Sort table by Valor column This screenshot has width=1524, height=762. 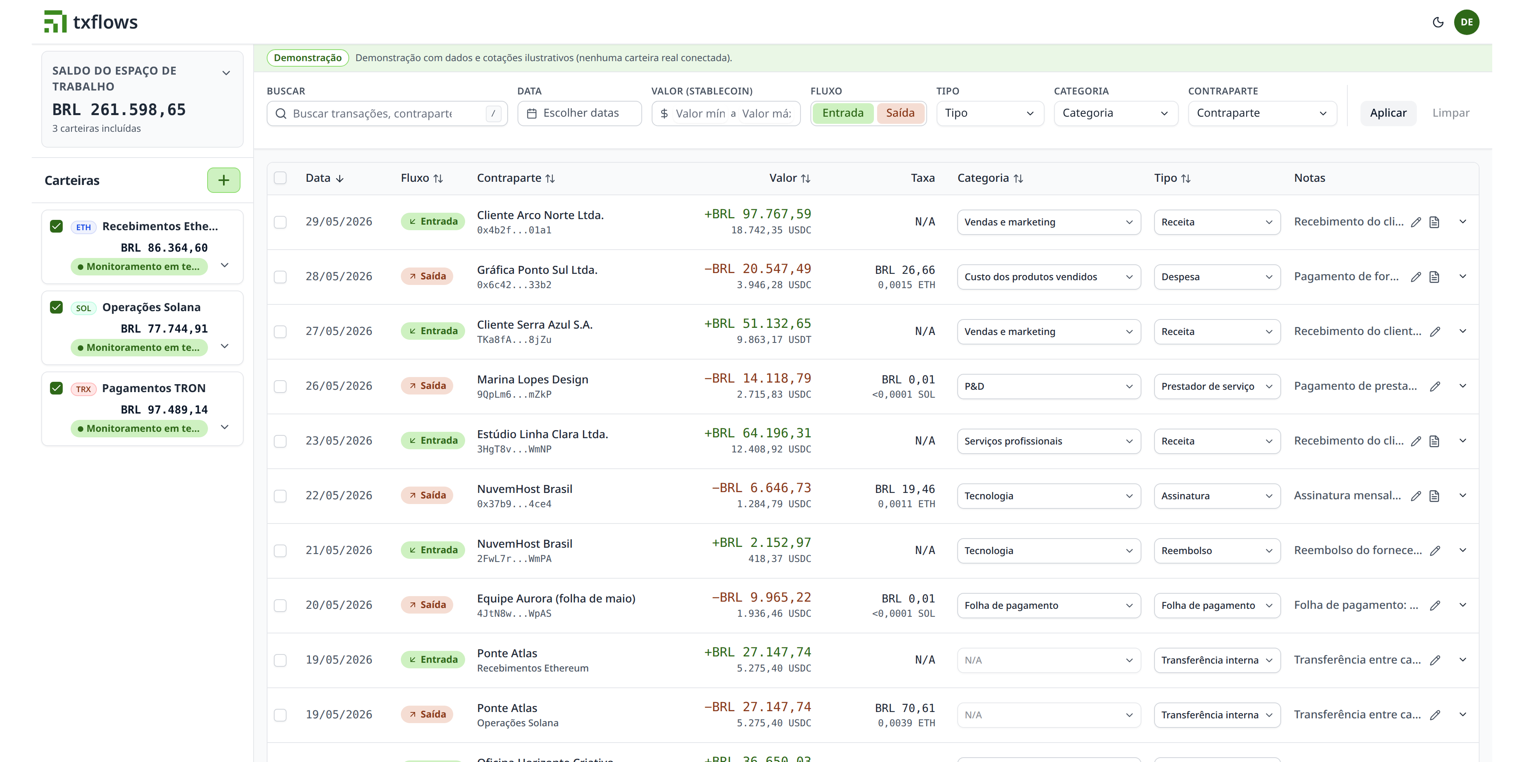point(790,178)
